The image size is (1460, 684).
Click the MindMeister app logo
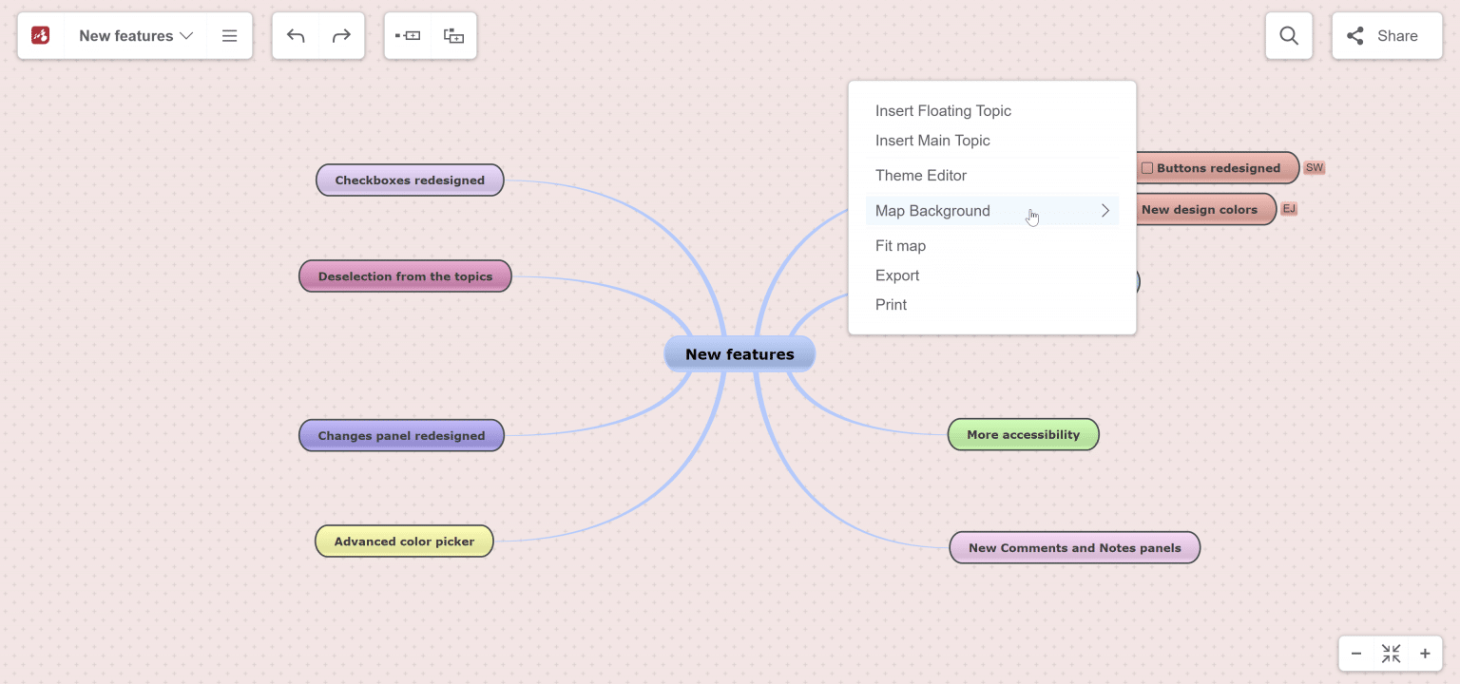(40, 35)
